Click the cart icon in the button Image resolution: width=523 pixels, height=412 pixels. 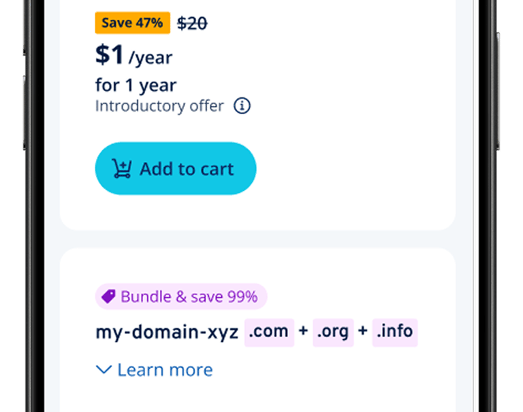coord(122,169)
